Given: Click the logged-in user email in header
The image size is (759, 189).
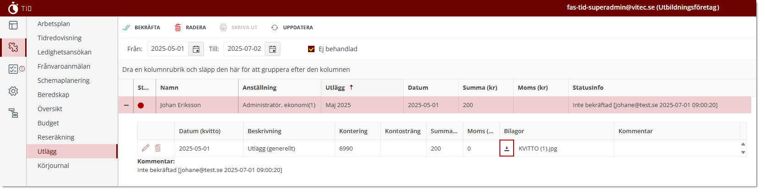Looking at the screenshot, I should 643,7.
